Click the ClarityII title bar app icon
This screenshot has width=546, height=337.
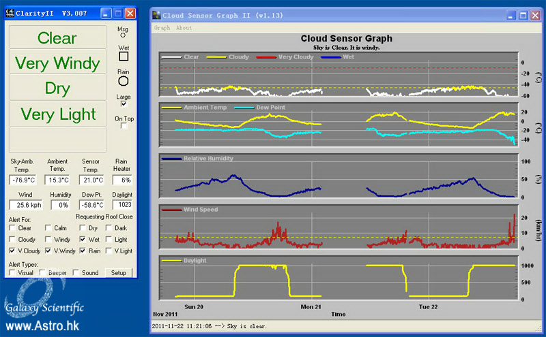pyautogui.click(x=11, y=13)
